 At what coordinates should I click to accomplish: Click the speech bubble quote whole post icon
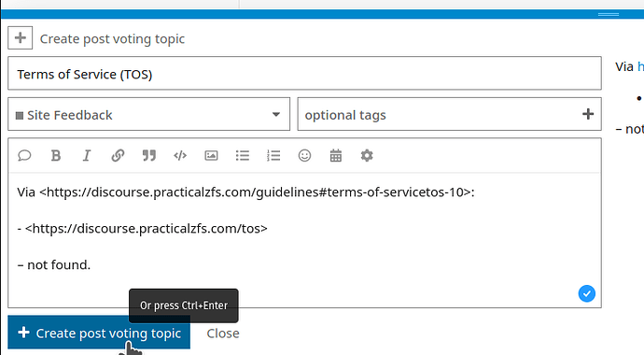24,156
